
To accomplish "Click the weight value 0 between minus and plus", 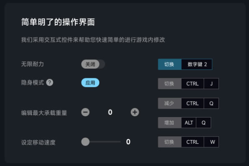I will 110,112.
